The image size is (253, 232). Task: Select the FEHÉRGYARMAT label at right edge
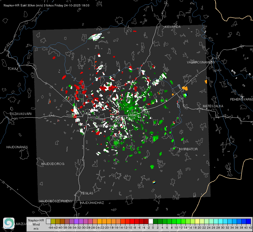(x=242, y=100)
